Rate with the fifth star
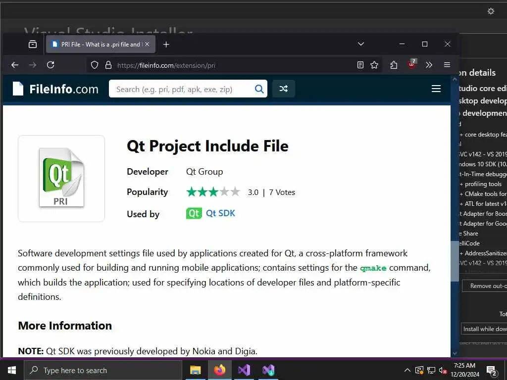 [235, 192]
